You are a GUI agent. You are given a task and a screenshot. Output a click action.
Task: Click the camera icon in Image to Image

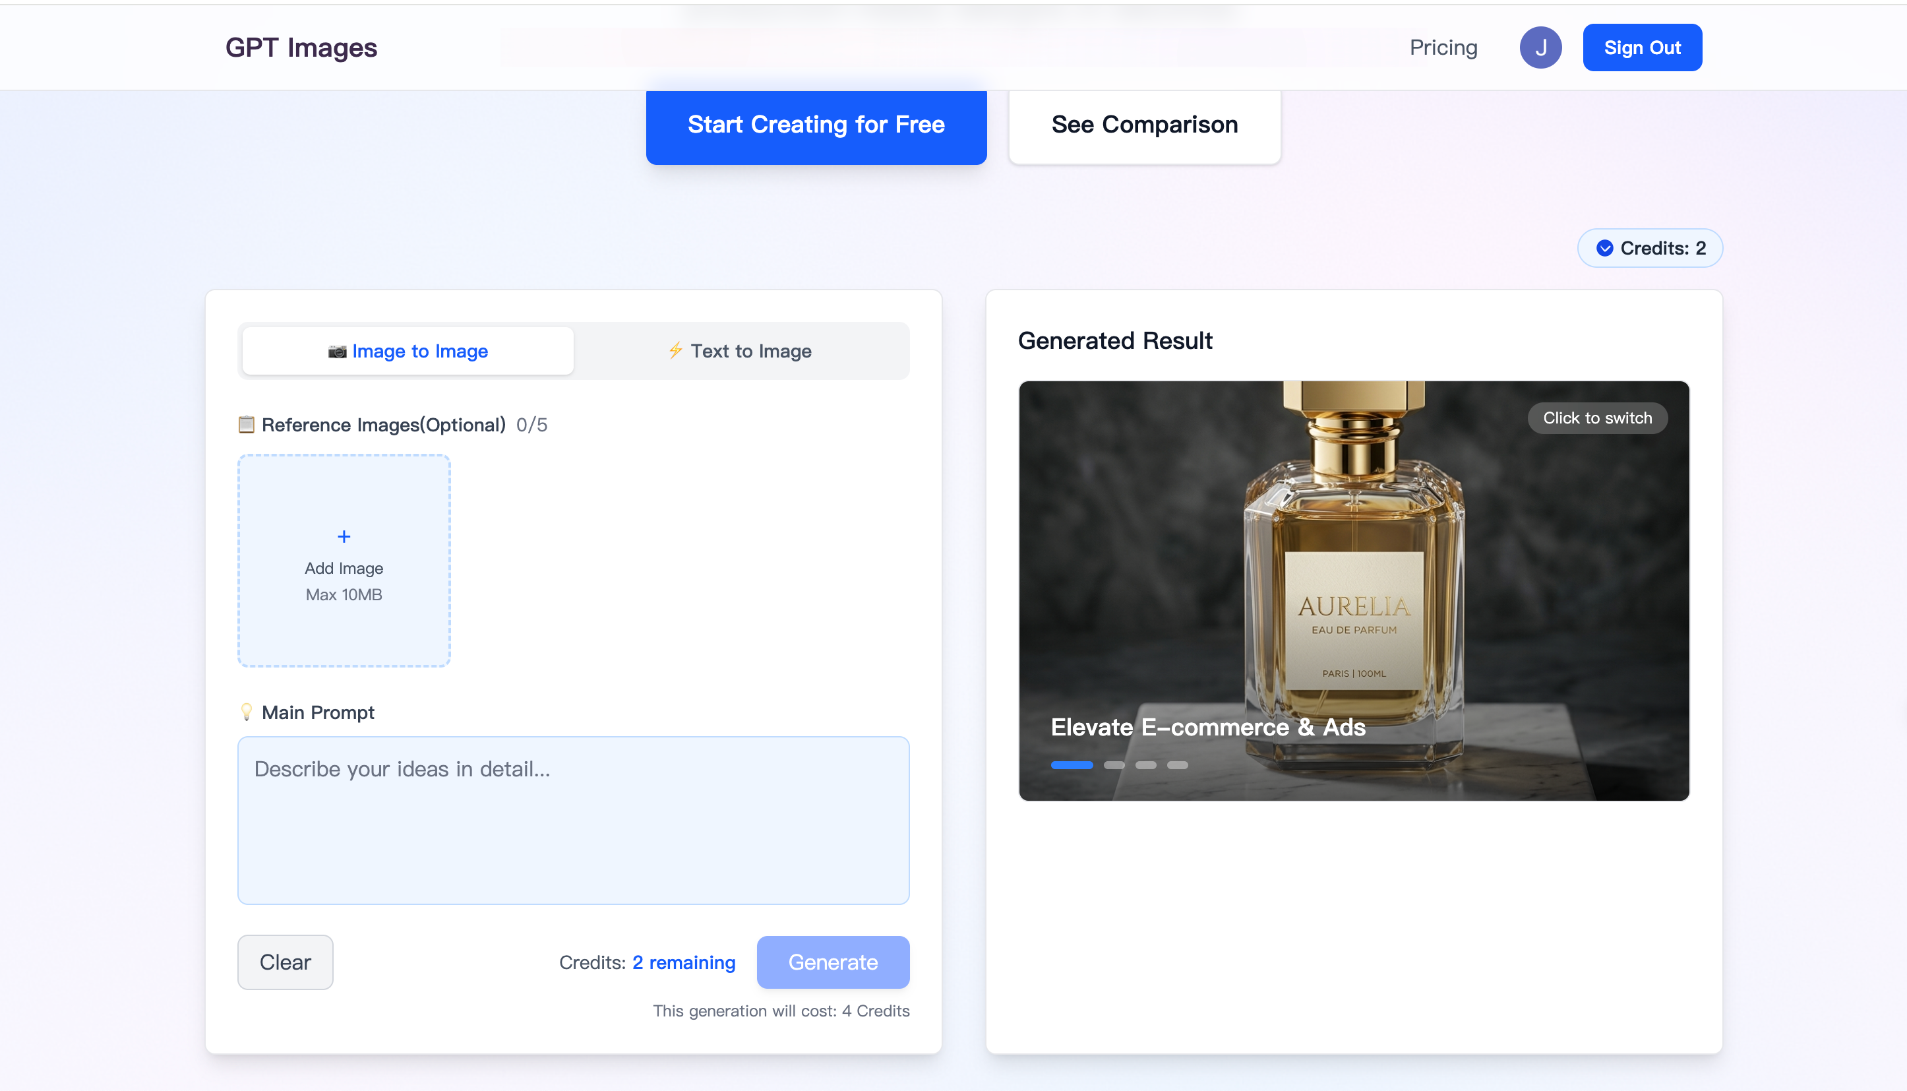[337, 352]
